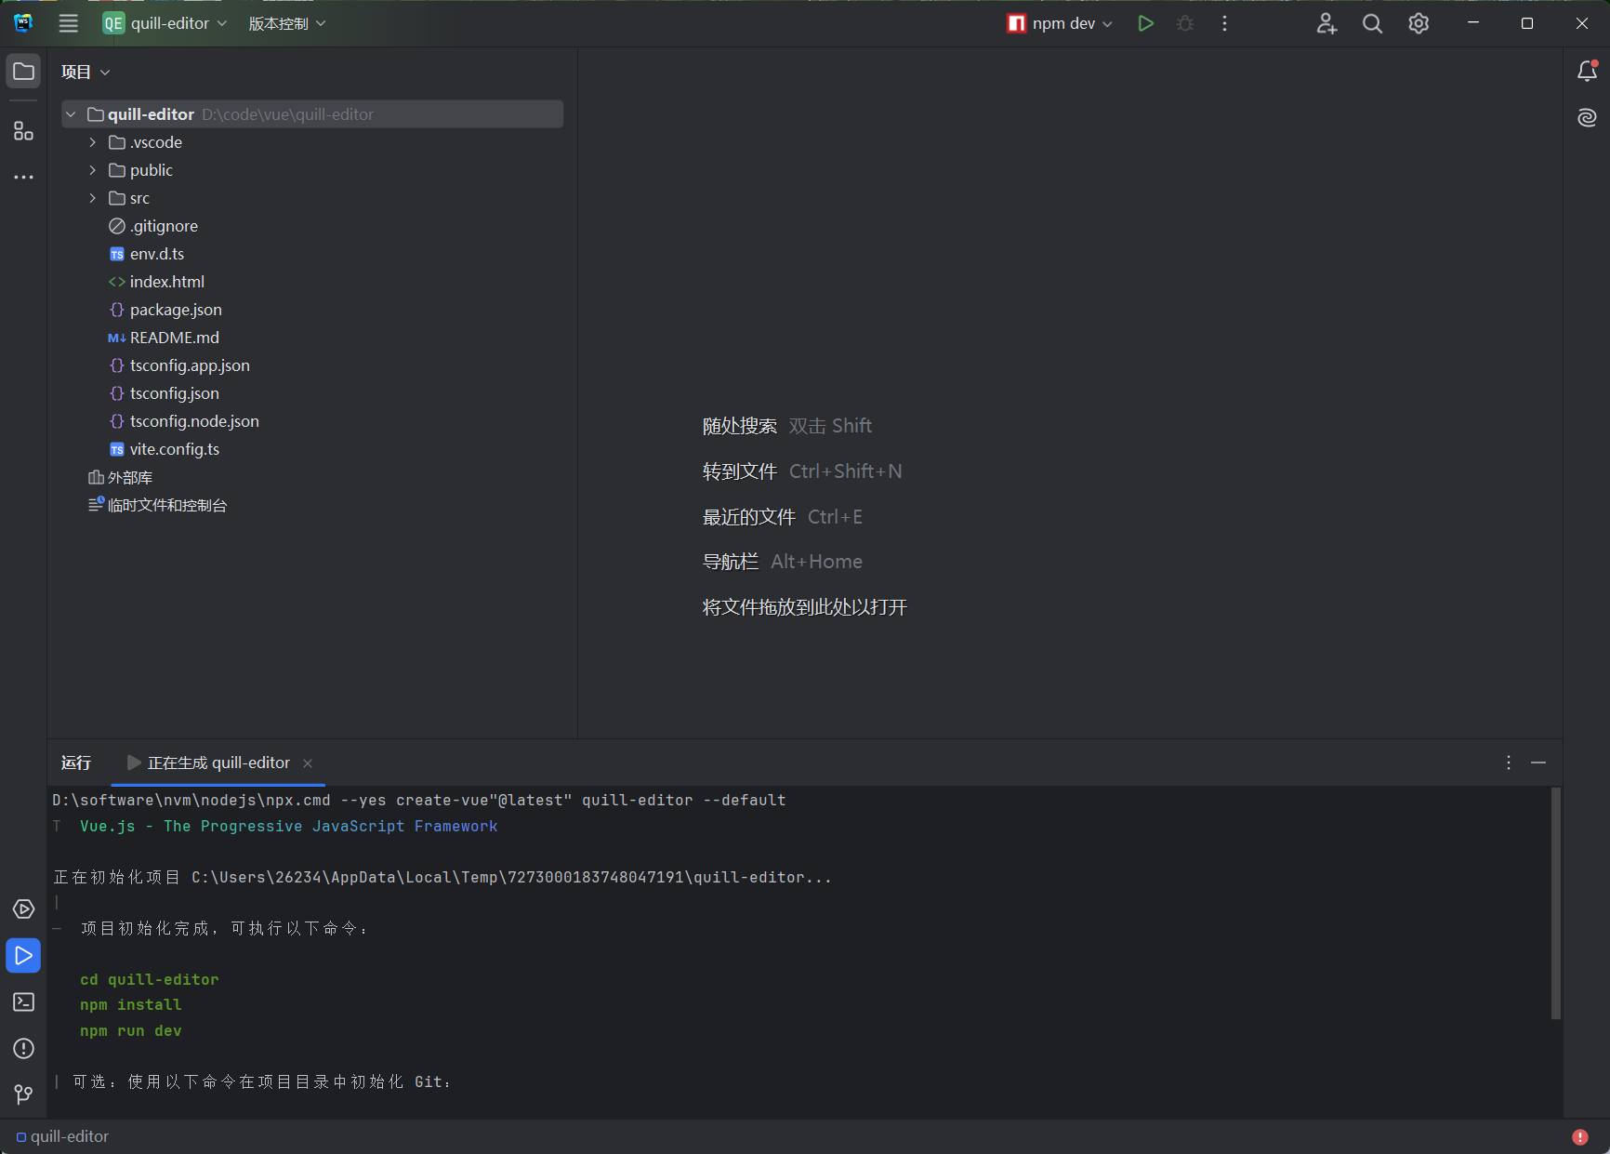Select tsconfig.json in project tree
This screenshot has width=1610, height=1154.
click(165, 393)
